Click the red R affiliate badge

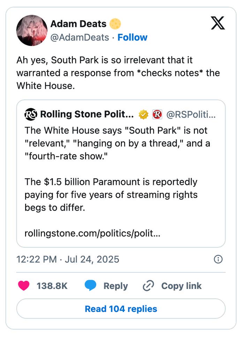tap(157, 114)
